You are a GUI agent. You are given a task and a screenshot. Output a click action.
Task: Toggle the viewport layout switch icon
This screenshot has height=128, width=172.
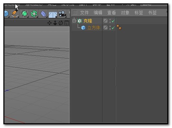click(x=66, y=23)
